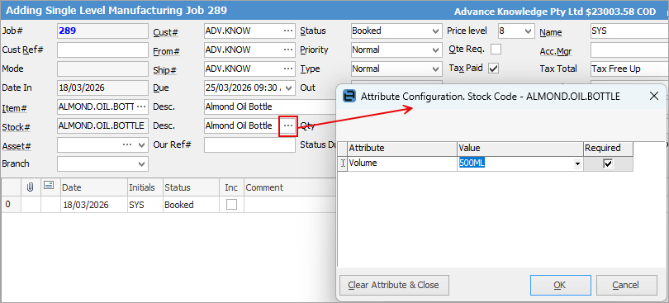Expand the Asset# dropdown arrow
This screenshot has height=303, width=669.
coord(141,144)
